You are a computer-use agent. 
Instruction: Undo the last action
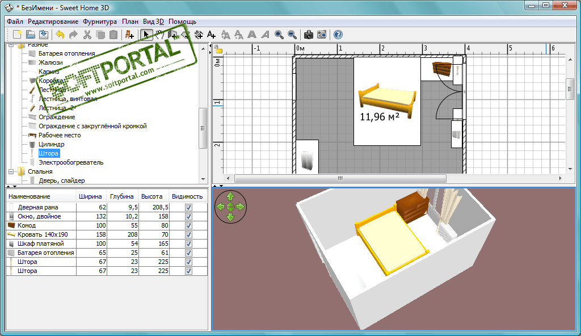[x=60, y=35]
